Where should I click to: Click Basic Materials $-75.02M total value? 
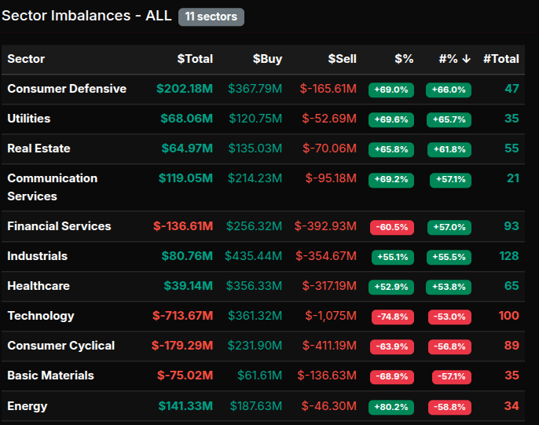[185, 376]
